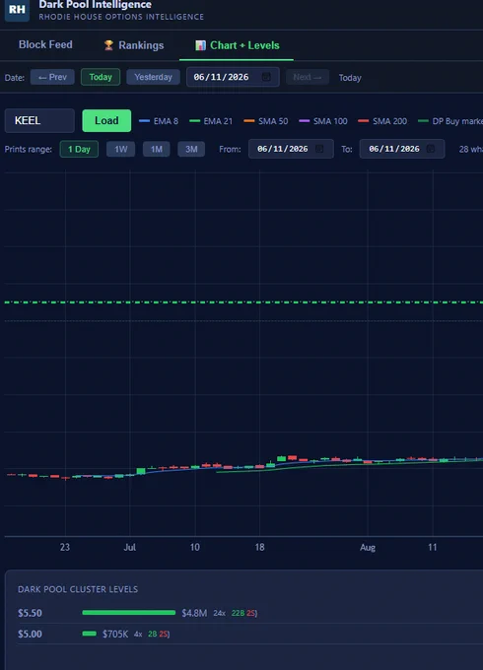Switch to the Rankings tab

click(x=134, y=45)
